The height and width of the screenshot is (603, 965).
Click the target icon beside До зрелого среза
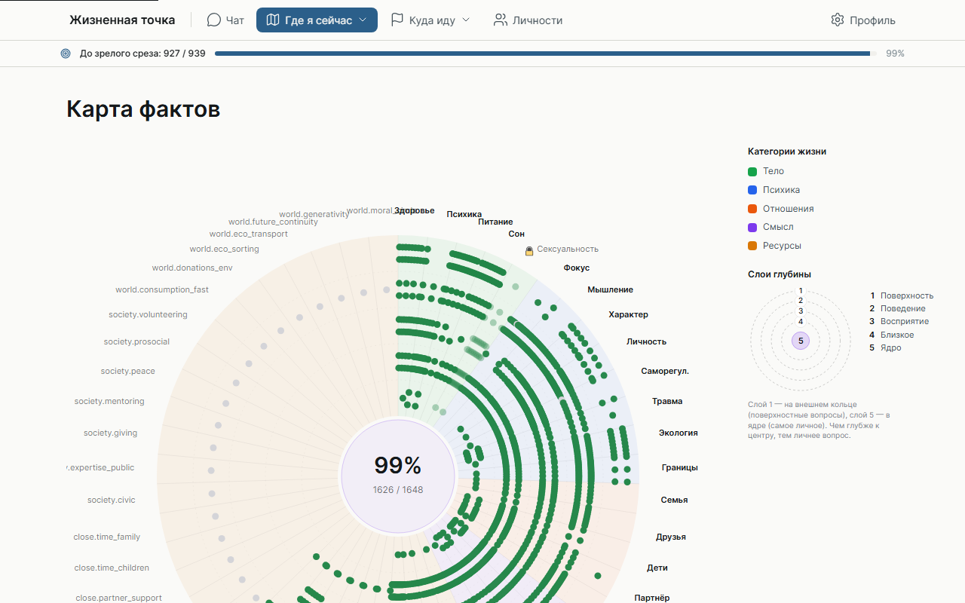pyautogui.click(x=66, y=54)
